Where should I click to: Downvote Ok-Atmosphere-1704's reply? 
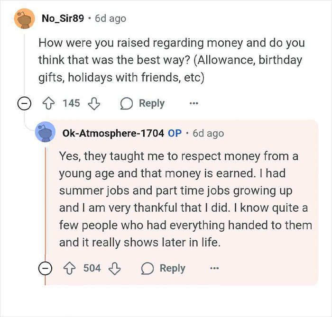click(114, 268)
